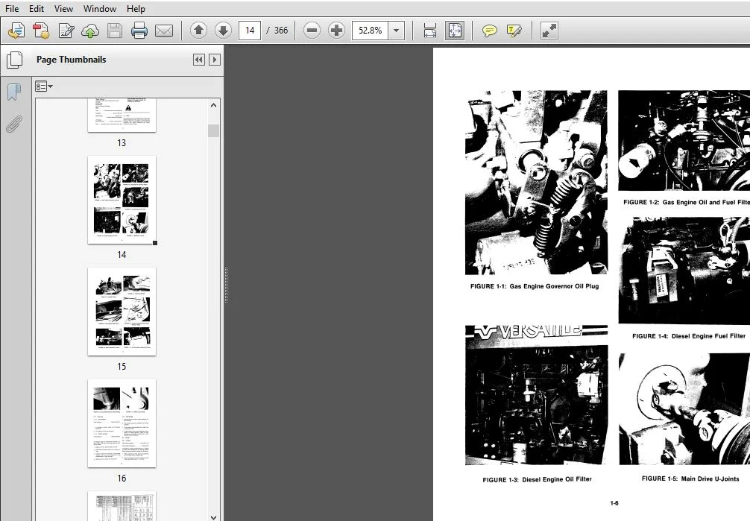This screenshot has height=521, width=750.
Task: Click thumbnail scrollbar up arrow
Action: (214, 105)
